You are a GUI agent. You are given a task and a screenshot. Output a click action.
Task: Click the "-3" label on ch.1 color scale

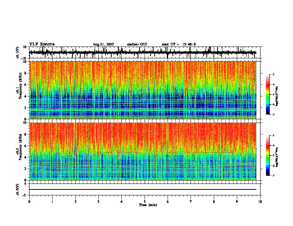pos(273,74)
